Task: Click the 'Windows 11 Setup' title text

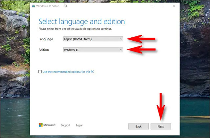Action: click(x=47, y=6)
